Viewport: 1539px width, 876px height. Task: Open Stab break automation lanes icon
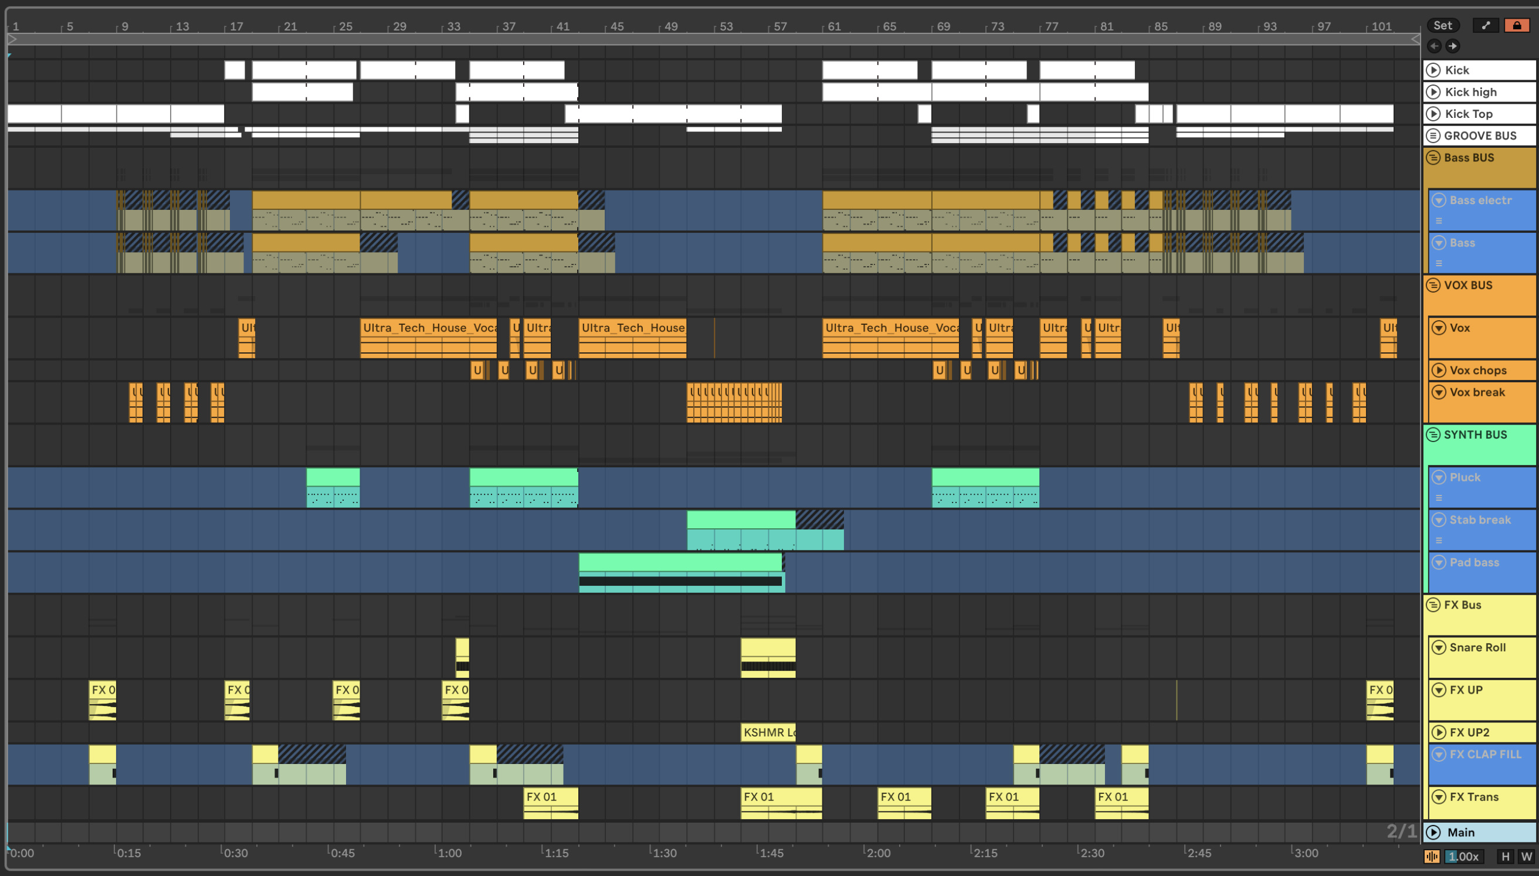pos(1439,540)
